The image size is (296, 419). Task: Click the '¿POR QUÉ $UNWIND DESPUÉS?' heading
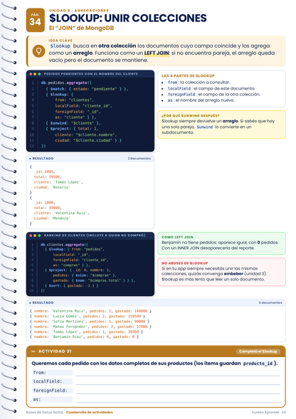pos(191,116)
